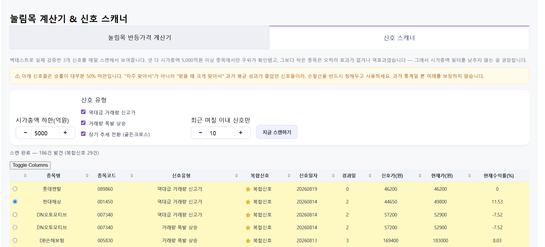Increase the 최근 며칠 이내 value with plus
545x247 pixels.
pyautogui.click(x=241, y=133)
